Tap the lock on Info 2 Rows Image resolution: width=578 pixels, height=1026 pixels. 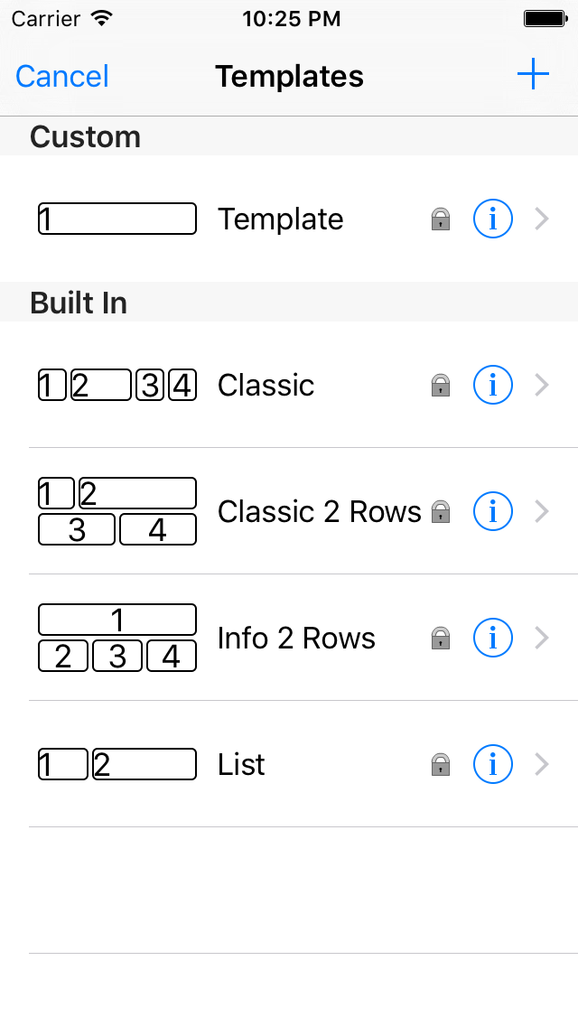441,639
